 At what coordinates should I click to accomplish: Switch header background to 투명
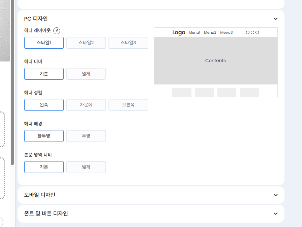point(86,136)
